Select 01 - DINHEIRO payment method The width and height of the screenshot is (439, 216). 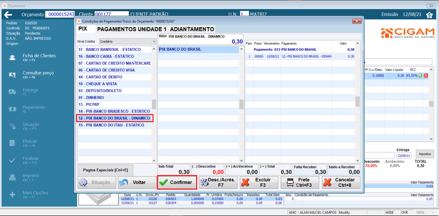point(115,98)
